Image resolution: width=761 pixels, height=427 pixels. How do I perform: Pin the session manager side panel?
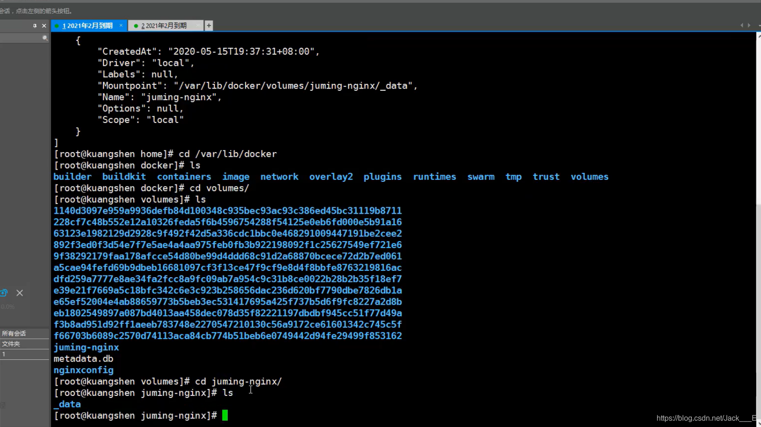click(x=35, y=26)
